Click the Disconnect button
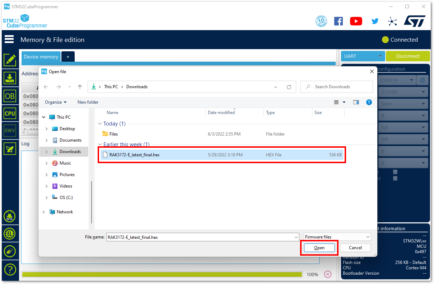Screen dimensions: 434x284 click(x=408, y=56)
